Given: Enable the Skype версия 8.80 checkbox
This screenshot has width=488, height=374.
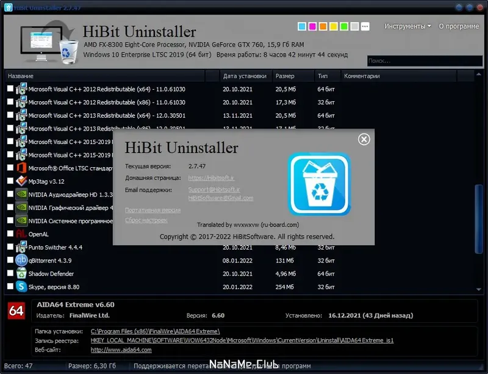Looking at the screenshot, I should (x=10, y=286).
